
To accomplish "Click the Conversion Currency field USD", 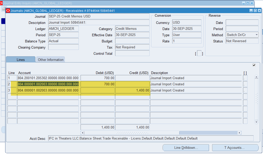I will coord(187,22).
